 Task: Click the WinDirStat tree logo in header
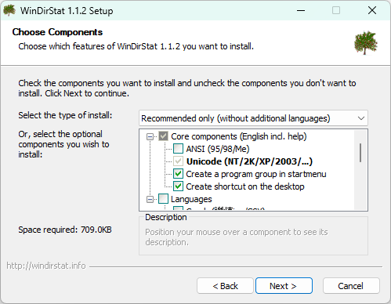click(366, 43)
